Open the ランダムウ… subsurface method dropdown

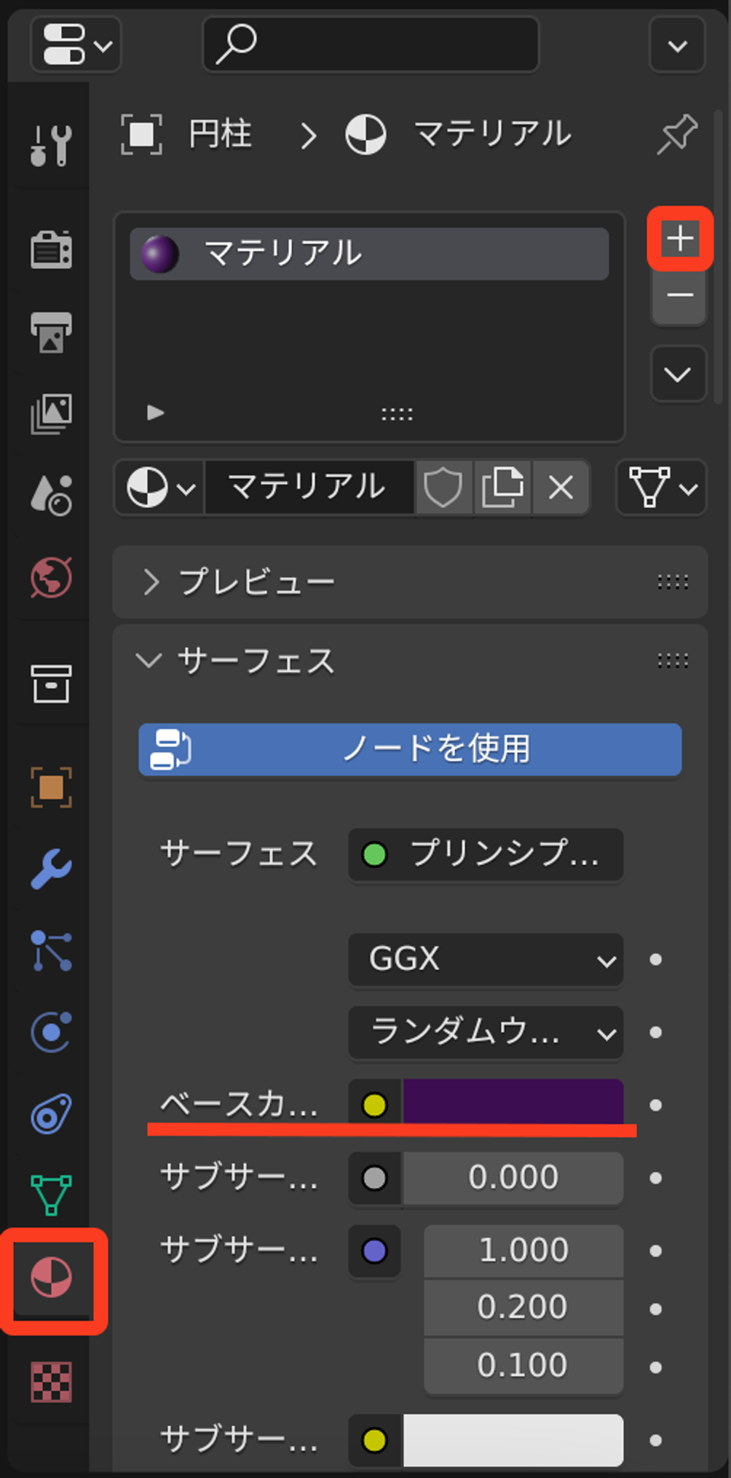[x=486, y=1032]
